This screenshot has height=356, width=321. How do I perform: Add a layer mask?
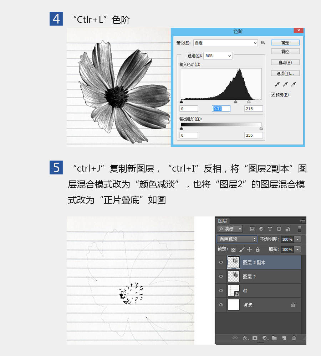pyautogui.click(x=255, y=338)
